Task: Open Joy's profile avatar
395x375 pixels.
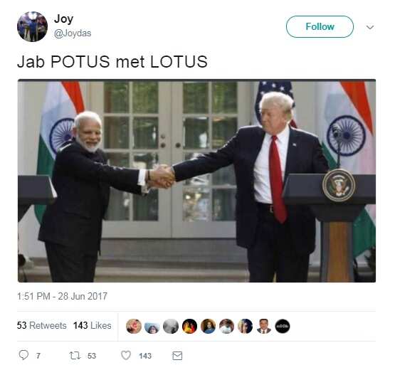Action: coord(32,26)
